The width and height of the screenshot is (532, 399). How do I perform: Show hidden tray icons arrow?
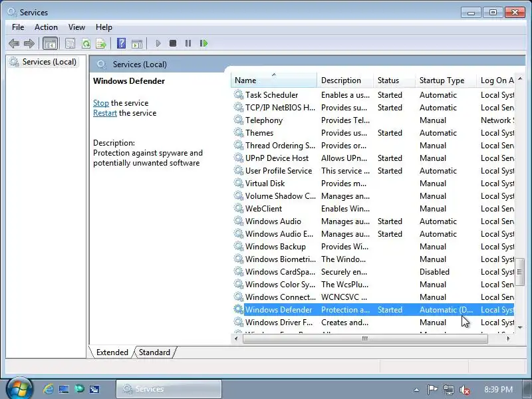pyautogui.click(x=416, y=390)
